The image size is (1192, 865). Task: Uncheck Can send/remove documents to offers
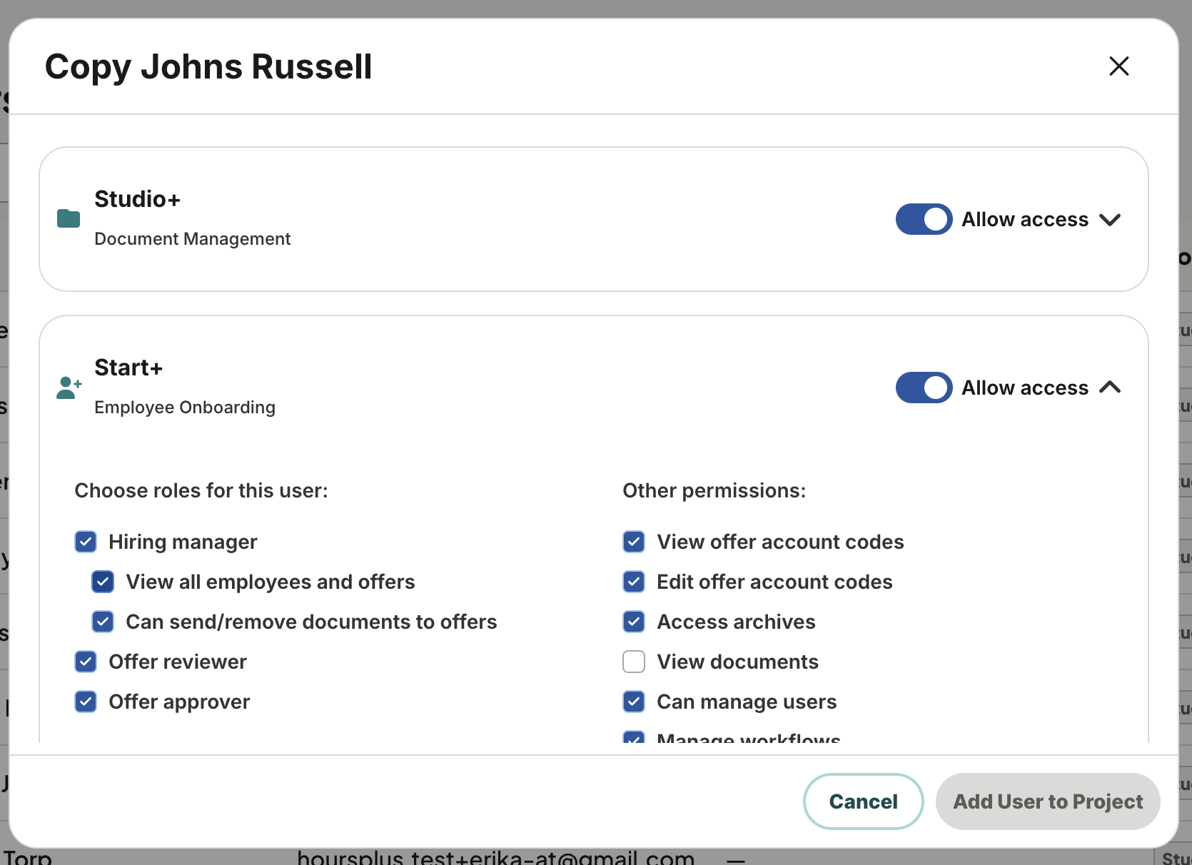click(103, 622)
